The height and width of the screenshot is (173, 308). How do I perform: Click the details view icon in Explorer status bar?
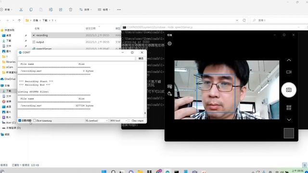click(304, 165)
